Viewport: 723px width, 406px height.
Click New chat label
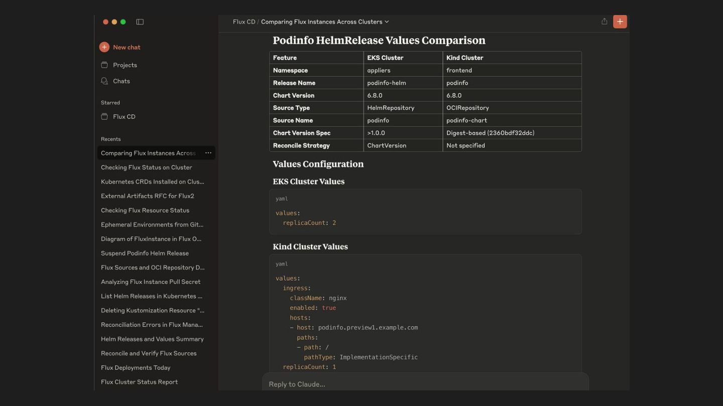pos(127,47)
